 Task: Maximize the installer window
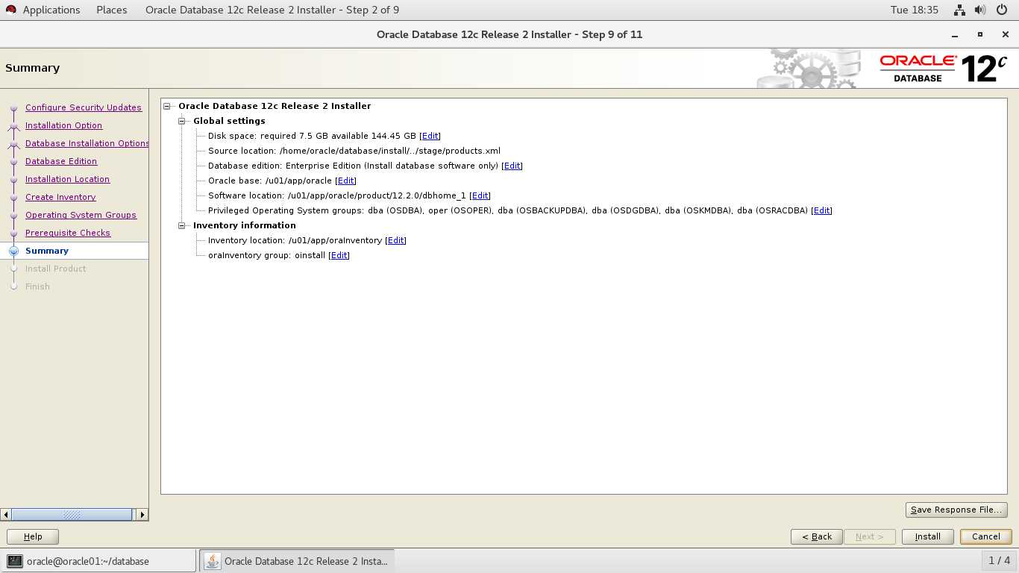coord(980,34)
